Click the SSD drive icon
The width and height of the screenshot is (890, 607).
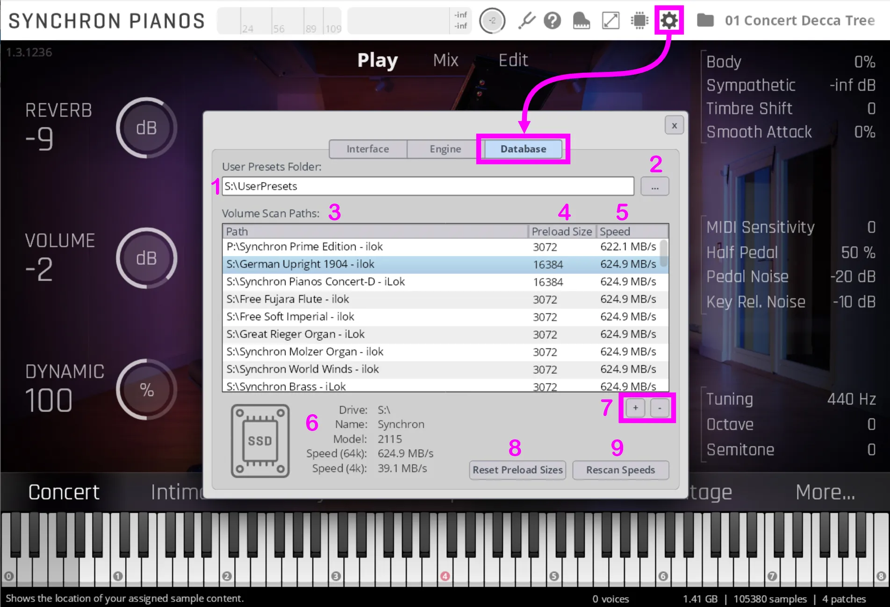pos(260,441)
